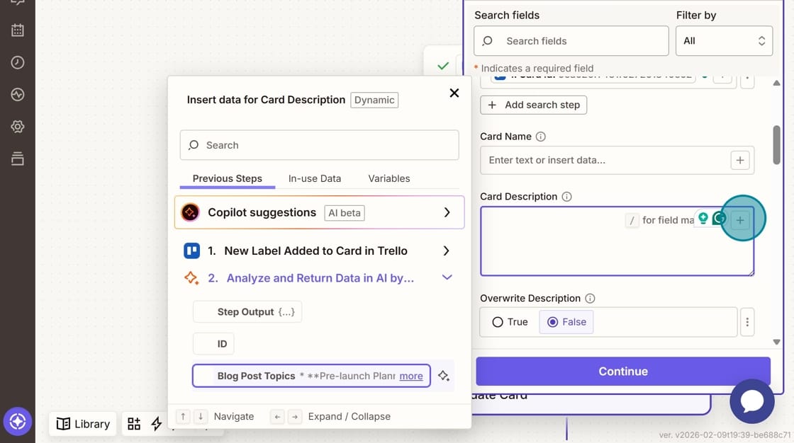Screen dimensions: 794x443
Task: Open the add-step grid icon near Library
Action: [134, 423]
